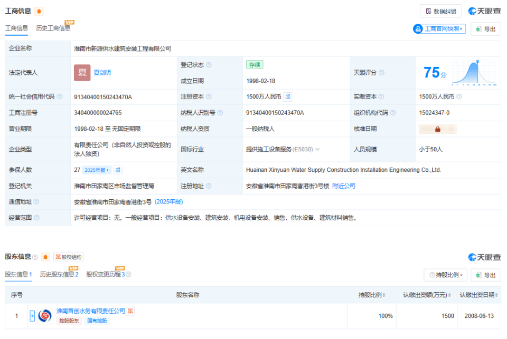
Task: Open the 夏剑明 legal representative link
Action: [x=102, y=73]
